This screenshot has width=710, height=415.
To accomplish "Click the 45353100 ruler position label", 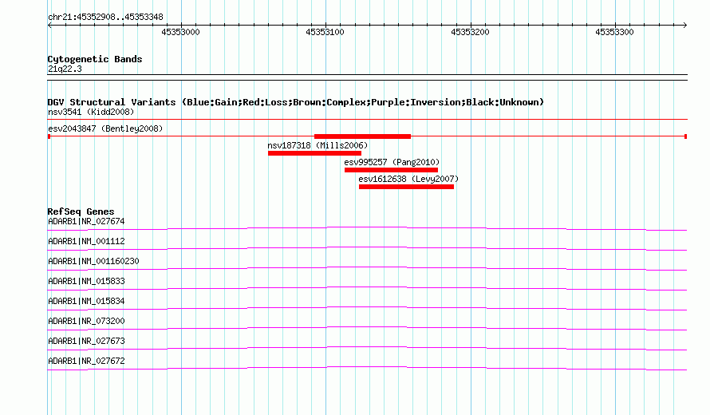I will click(x=325, y=32).
